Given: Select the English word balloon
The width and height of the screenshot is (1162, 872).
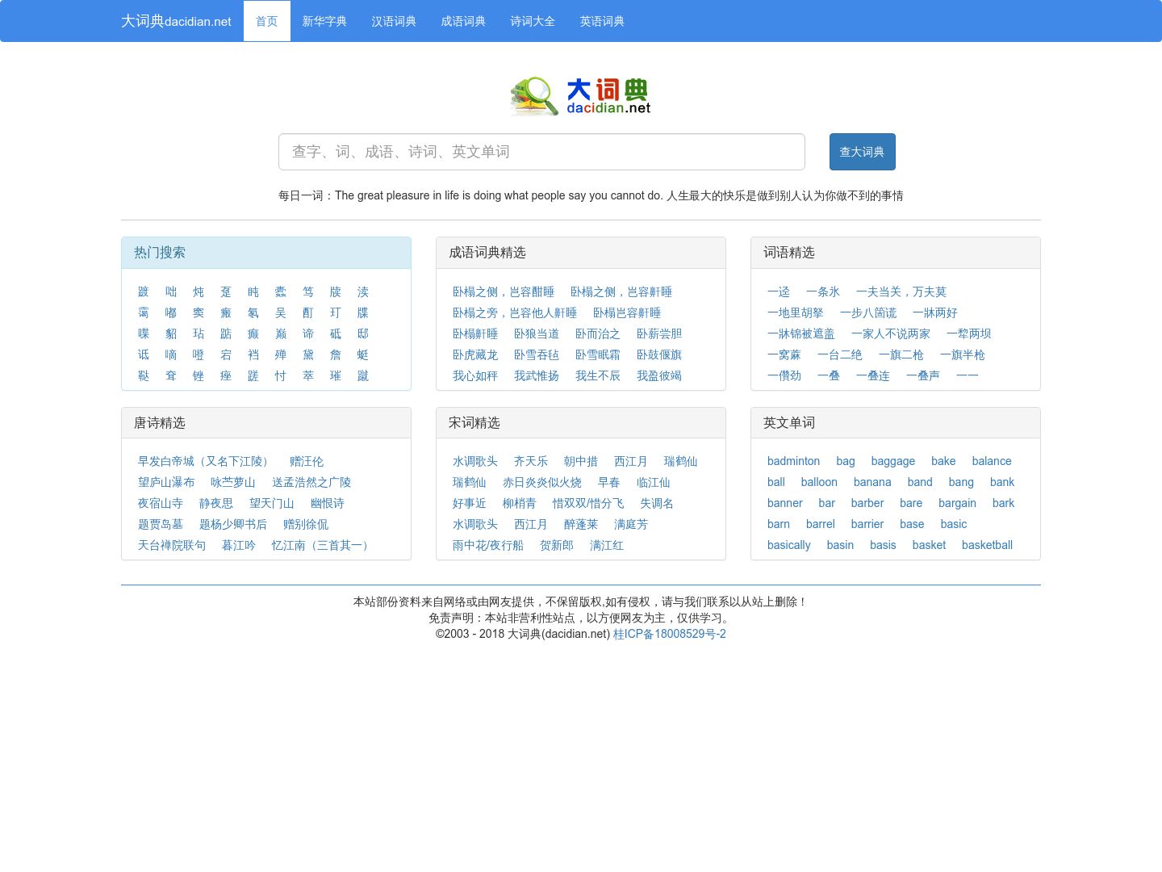Looking at the screenshot, I should coord(819,482).
